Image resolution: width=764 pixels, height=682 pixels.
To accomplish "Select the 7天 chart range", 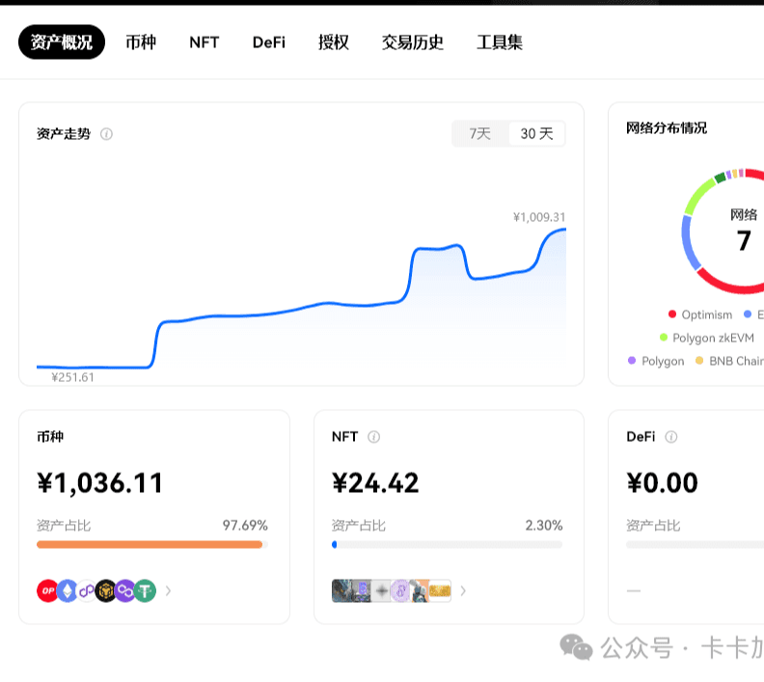I will pos(480,133).
